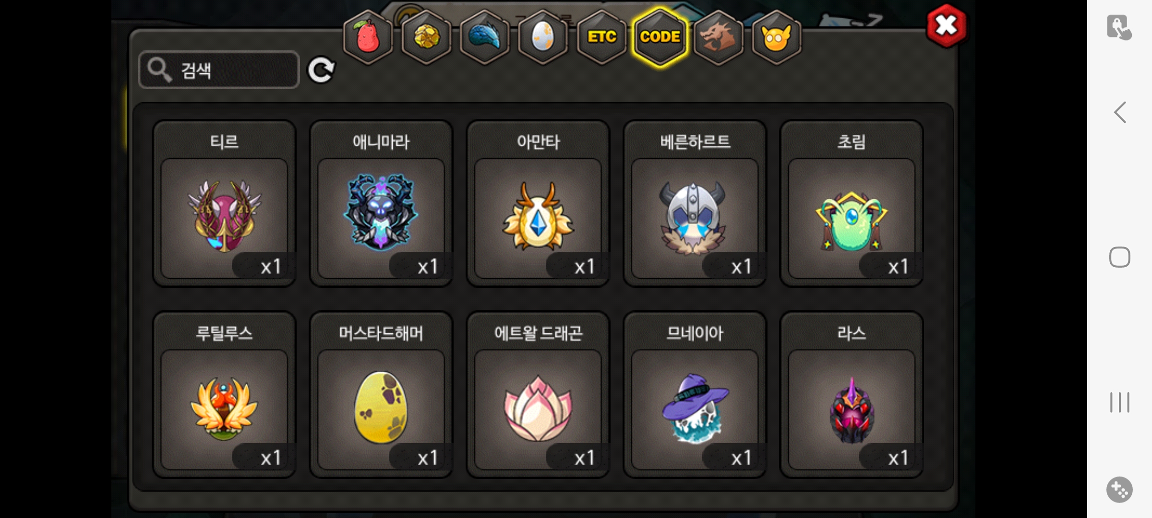Open the brown dragon head tab
1152x518 pixels.
pyautogui.click(x=718, y=37)
